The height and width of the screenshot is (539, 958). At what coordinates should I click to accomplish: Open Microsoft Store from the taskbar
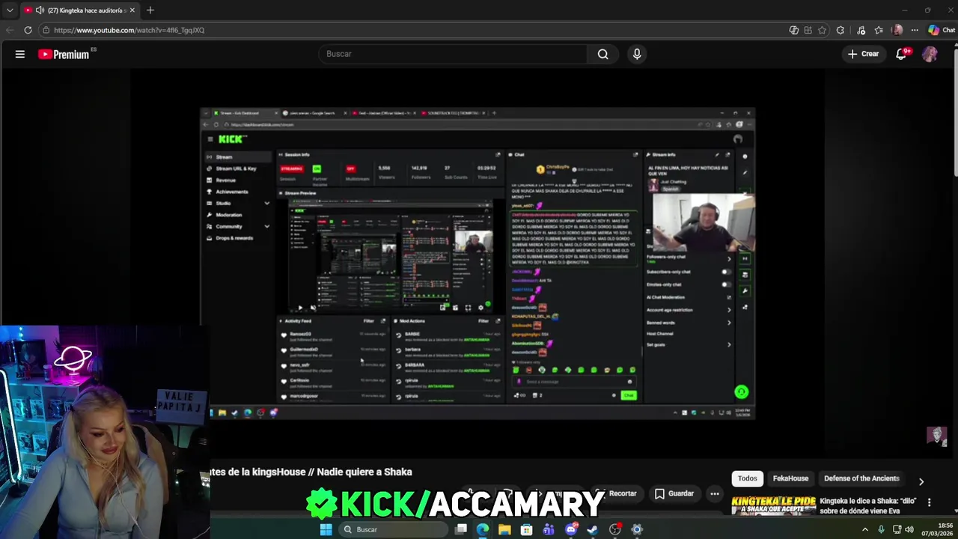tap(527, 529)
